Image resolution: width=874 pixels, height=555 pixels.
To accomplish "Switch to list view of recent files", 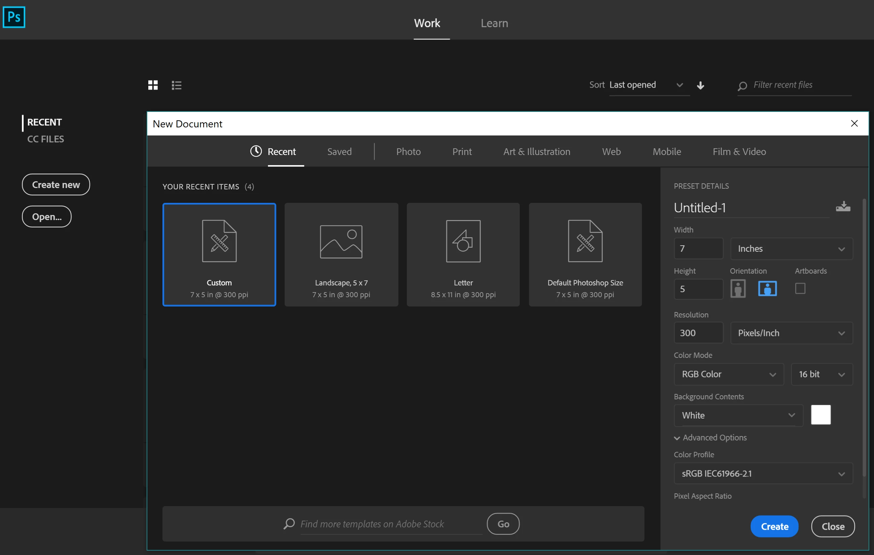I will 176,85.
